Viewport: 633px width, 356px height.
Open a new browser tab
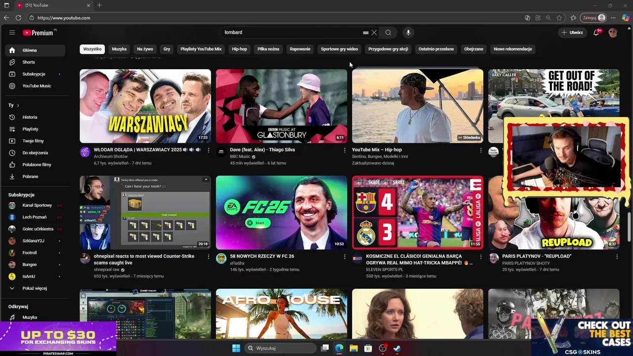click(x=99, y=5)
